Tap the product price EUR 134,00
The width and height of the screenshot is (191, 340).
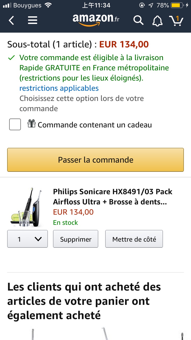[73, 212]
